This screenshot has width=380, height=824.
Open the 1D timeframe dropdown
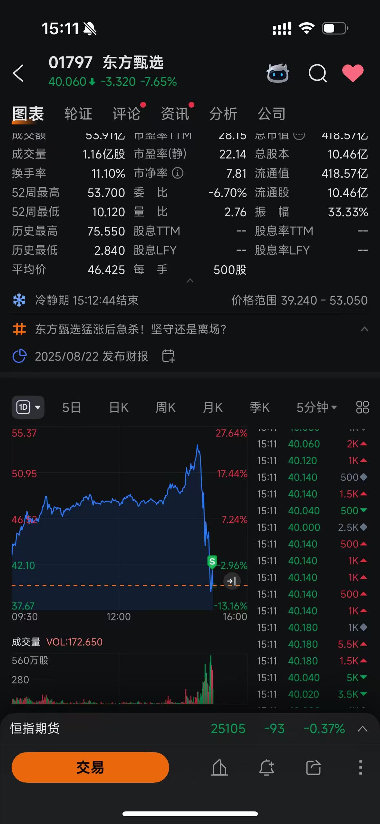(28, 407)
